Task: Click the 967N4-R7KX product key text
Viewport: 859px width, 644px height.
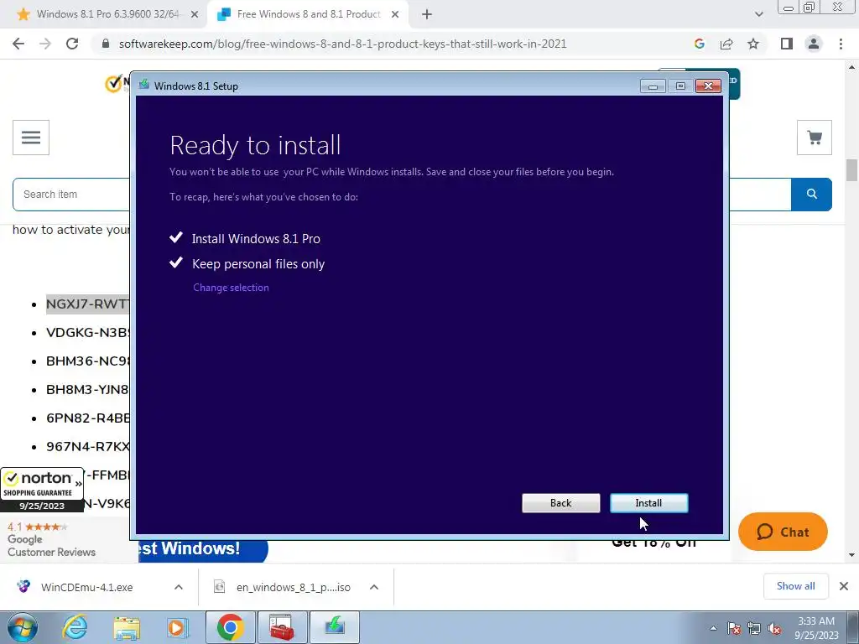Action: [87, 446]
